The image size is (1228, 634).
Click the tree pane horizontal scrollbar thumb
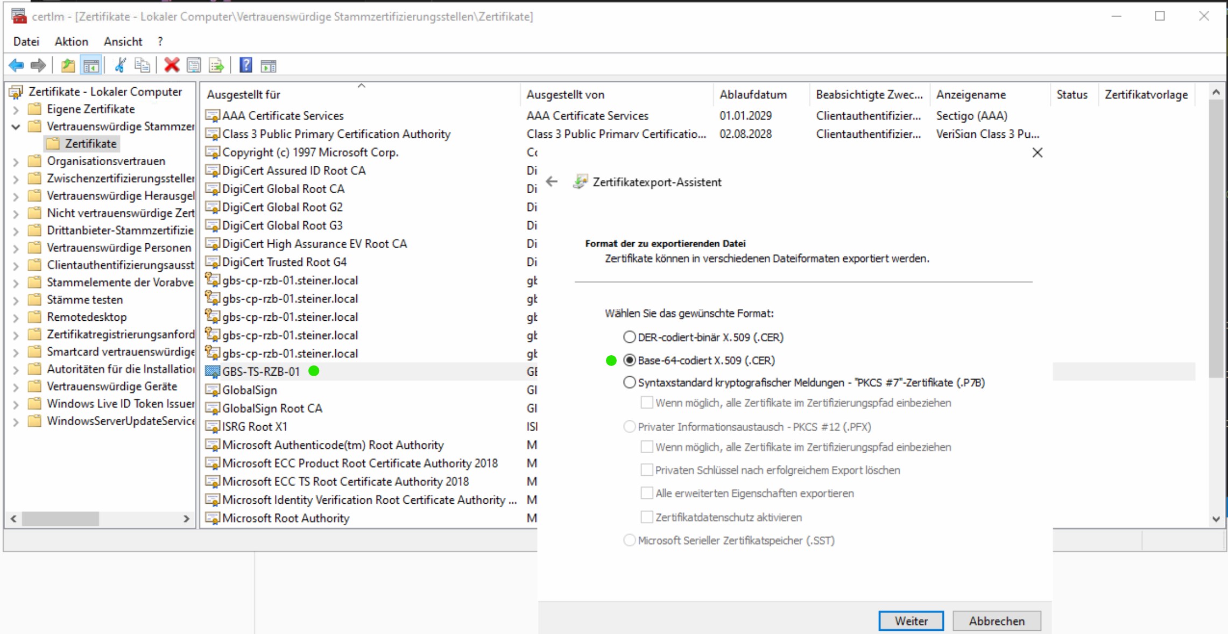[x=60, y=519]
